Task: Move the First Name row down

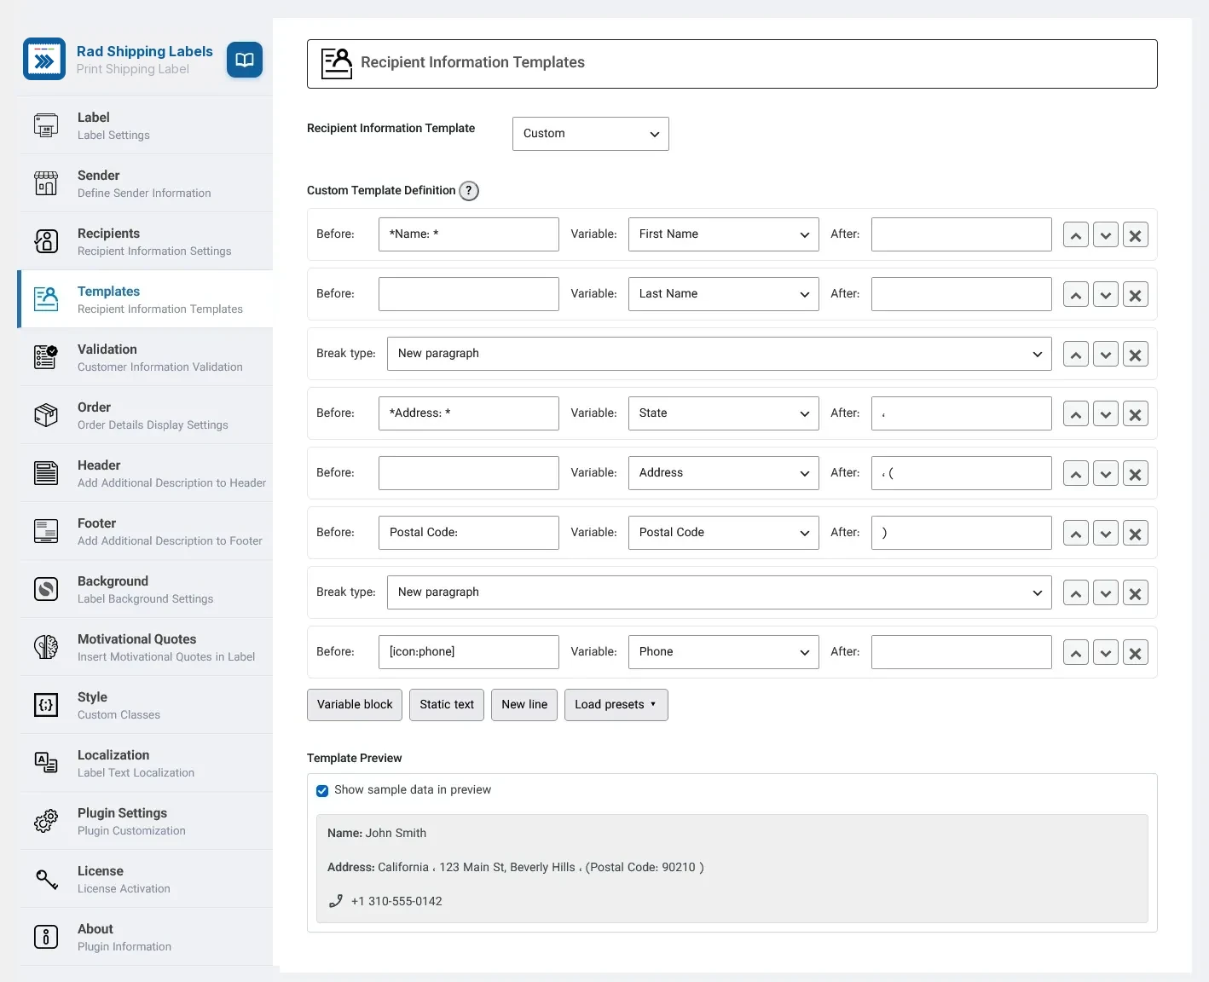Action: pyautogui.click(x=1106, y=235)
